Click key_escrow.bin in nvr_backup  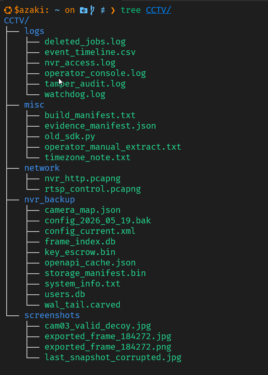pyautogui.click(x=80, y=252)
